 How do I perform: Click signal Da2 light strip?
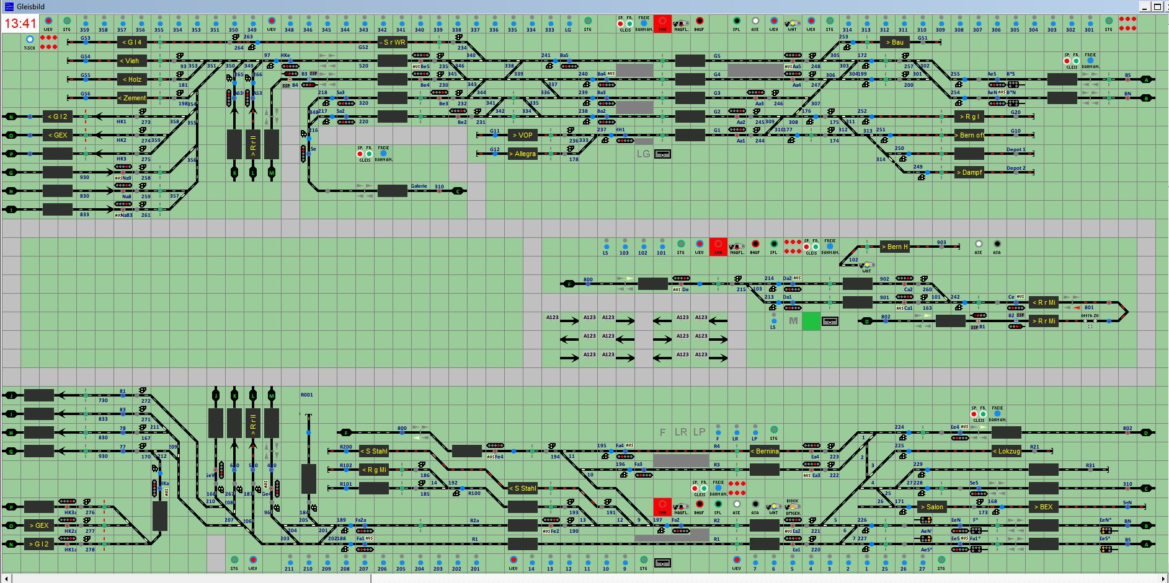tap(792, 289)
